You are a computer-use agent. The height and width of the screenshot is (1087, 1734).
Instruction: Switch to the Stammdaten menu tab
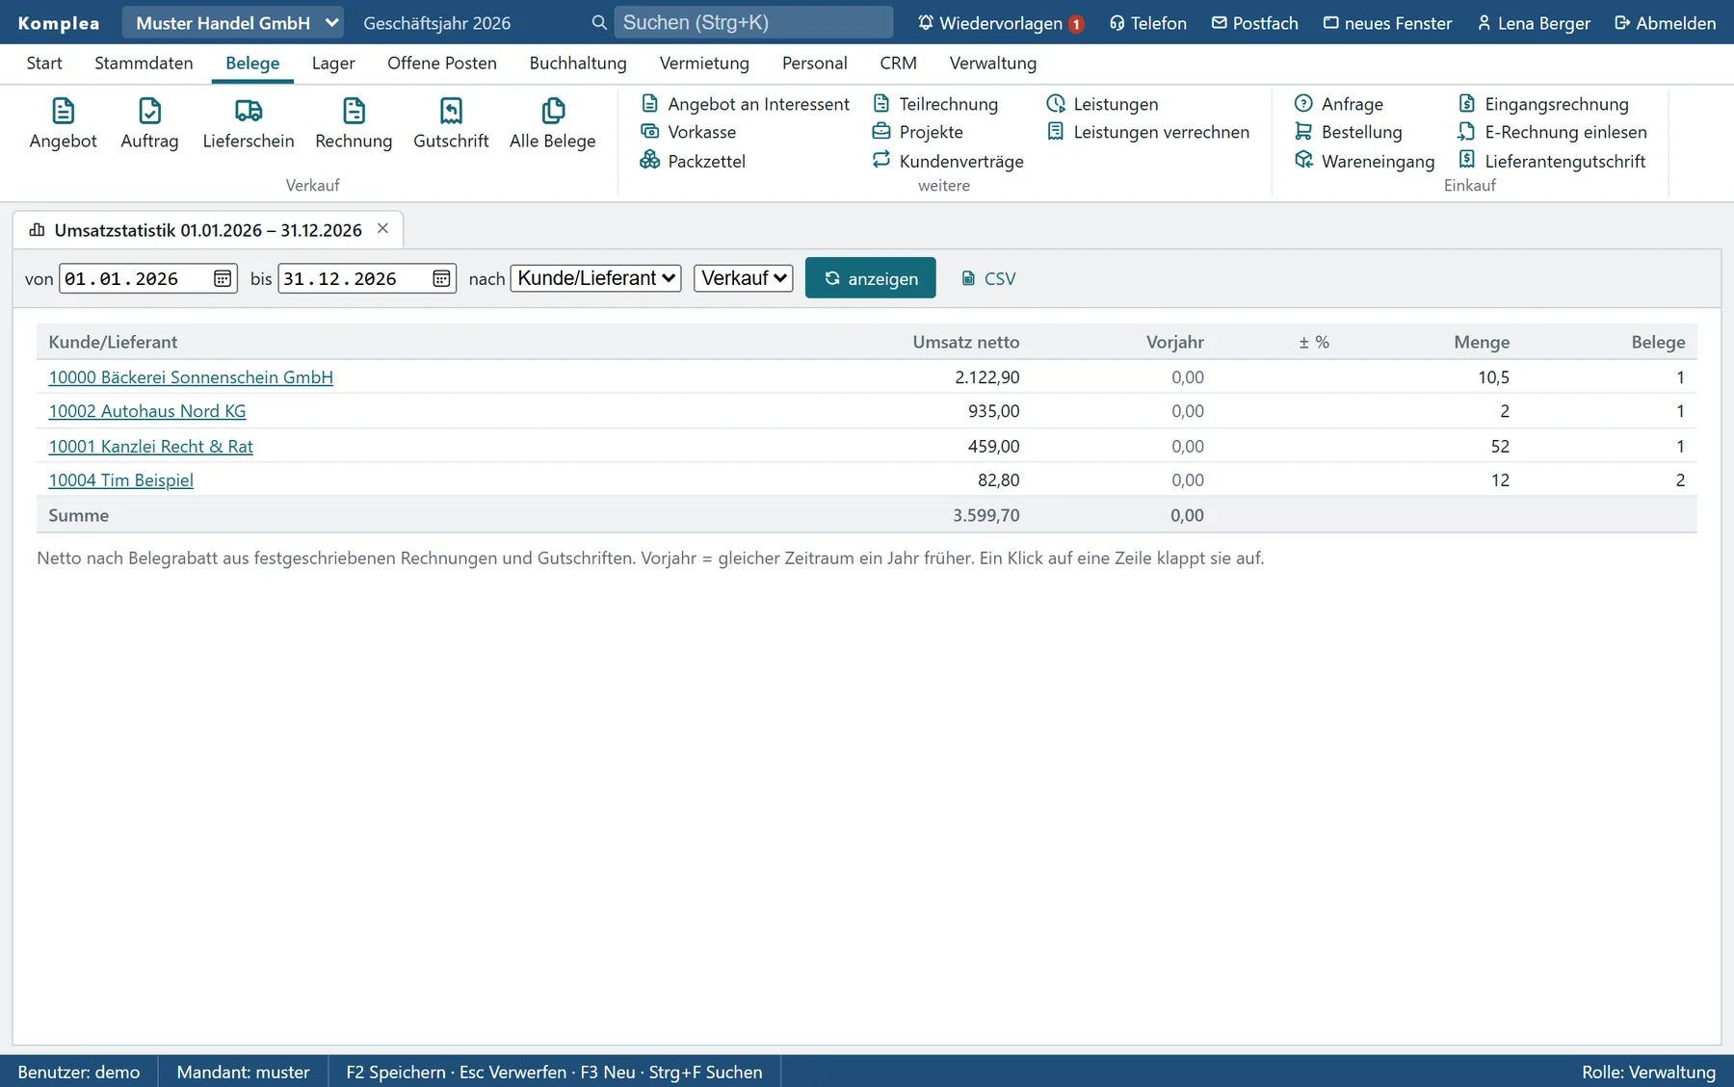click(144, 64)
